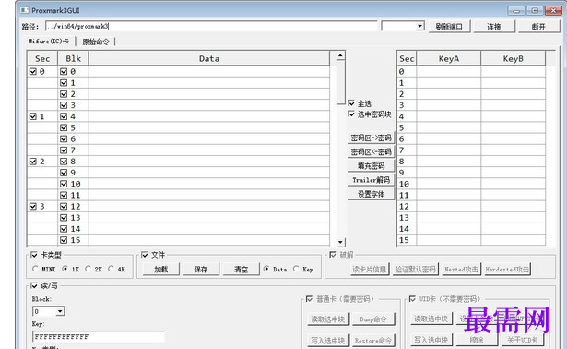This screenshot has height=349, width=567.
Task: Toggle block 10 checkbox
Action: 64,184
